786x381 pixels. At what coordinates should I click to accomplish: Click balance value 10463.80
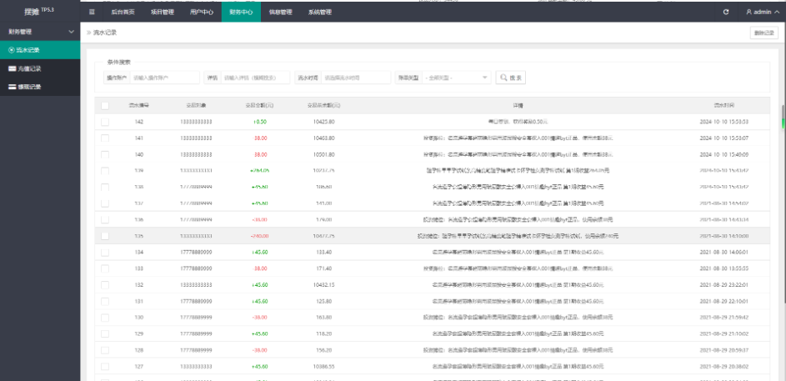pos(324,138)
